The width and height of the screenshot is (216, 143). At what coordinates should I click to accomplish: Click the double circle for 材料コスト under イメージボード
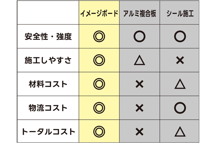pyautogui.click(x=99, y=84)
